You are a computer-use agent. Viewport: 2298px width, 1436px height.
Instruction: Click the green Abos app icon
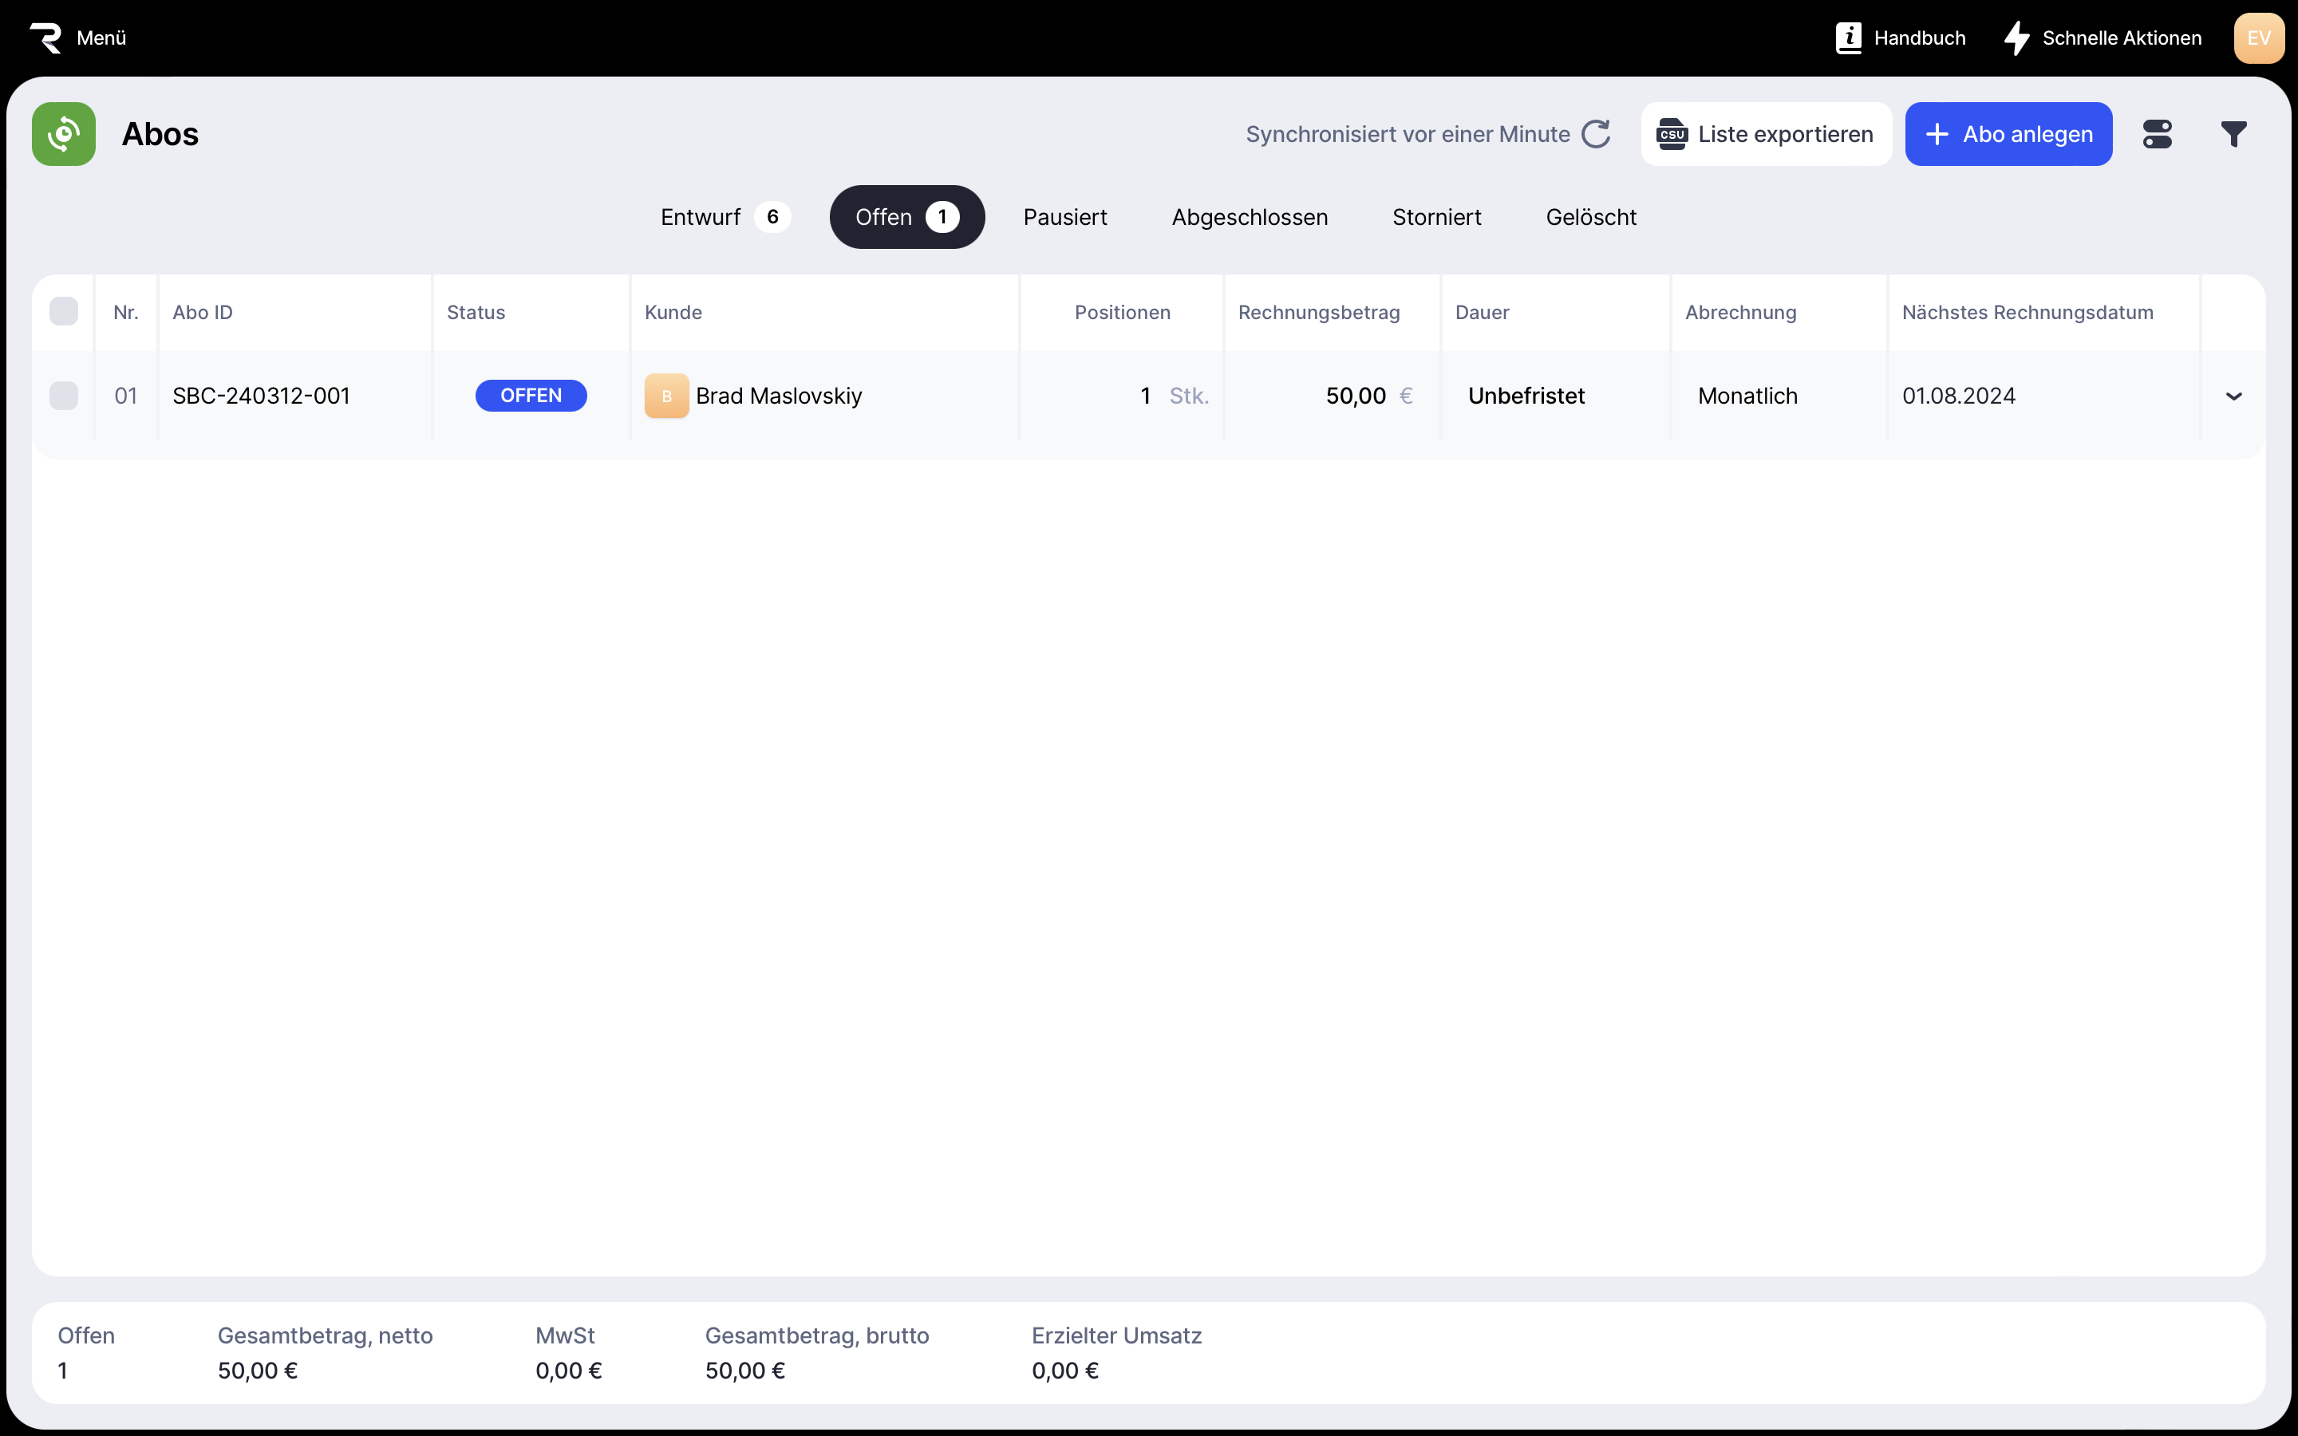[64, 134]
